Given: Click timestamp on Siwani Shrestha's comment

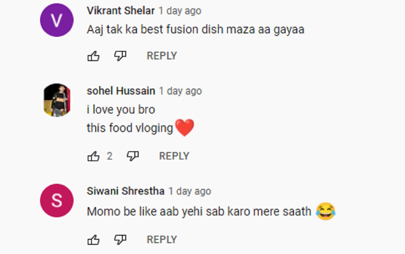Looking at the screenshot, I should tap(190, 191).
